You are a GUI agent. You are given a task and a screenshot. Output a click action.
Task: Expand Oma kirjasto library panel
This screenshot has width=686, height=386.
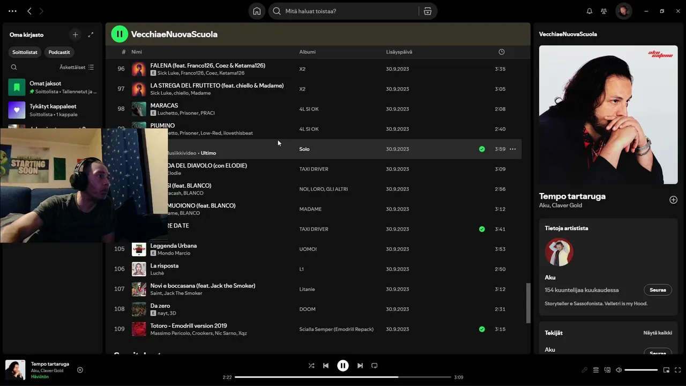click(x=91, y=34)
